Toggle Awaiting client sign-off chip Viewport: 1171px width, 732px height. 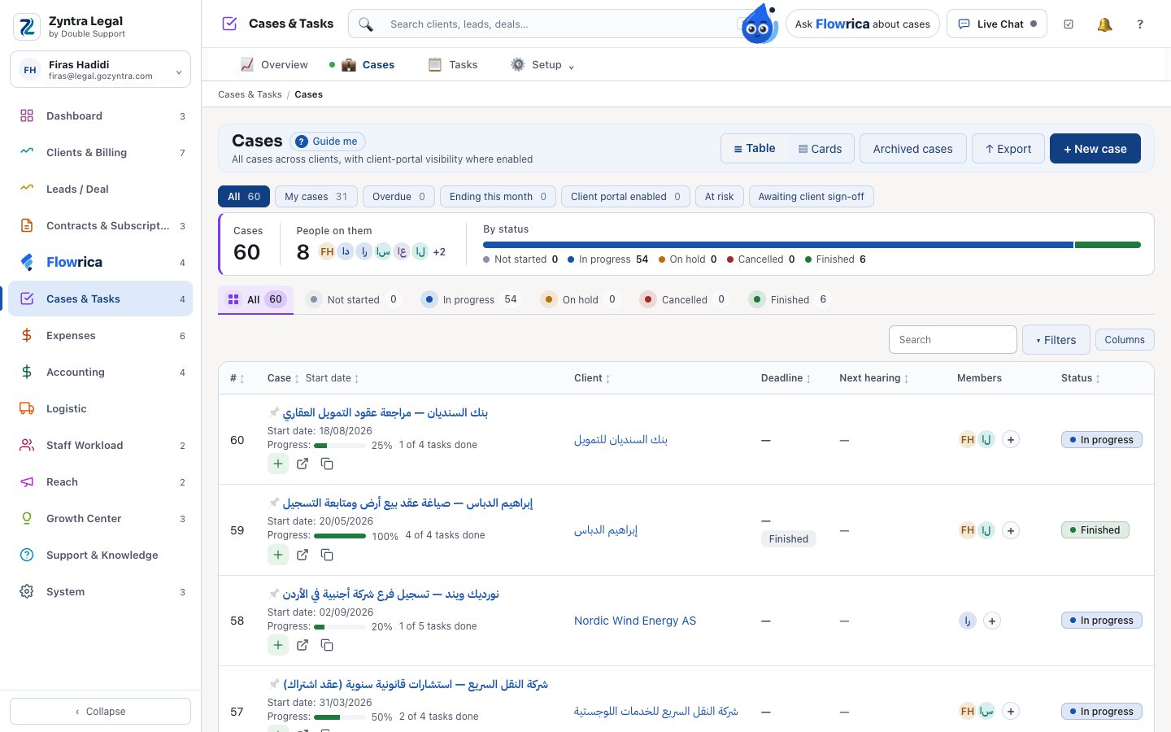pos(811,197)
